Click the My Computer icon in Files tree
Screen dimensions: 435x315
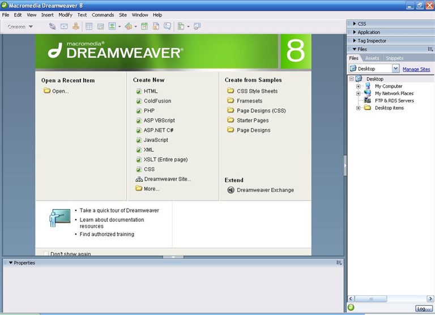368,86
